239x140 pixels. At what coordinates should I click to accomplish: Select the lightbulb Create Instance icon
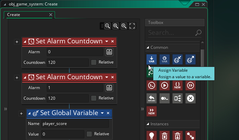point(152,136)
